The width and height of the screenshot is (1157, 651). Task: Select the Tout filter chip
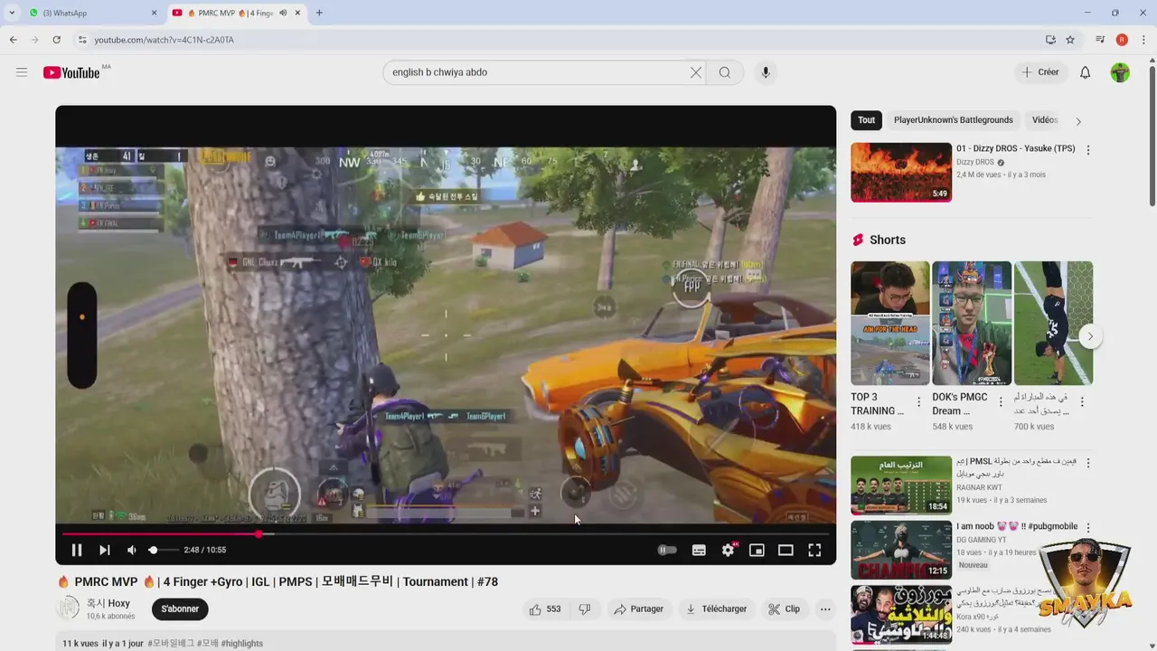tap(866, 120)
